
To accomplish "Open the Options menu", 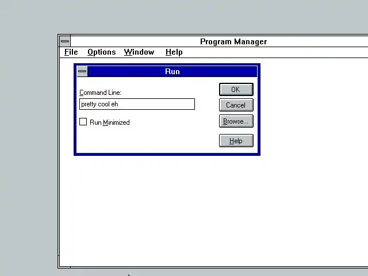I will click(x=101, y=52).
